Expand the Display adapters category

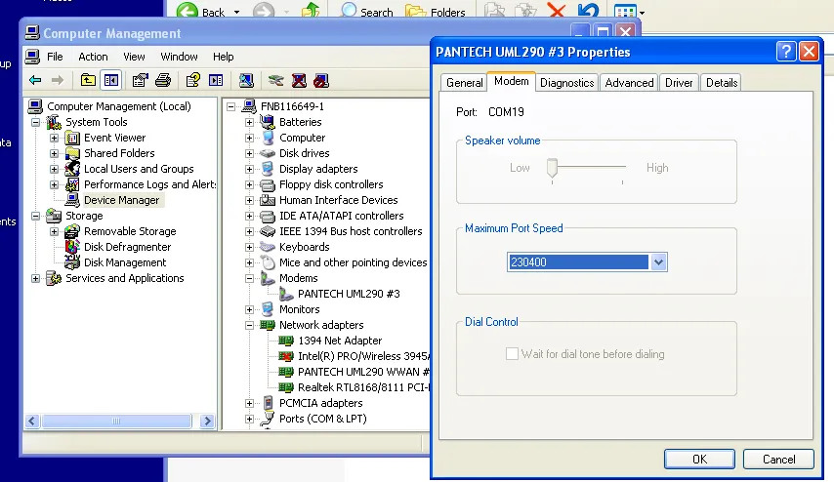click(249, 169)
